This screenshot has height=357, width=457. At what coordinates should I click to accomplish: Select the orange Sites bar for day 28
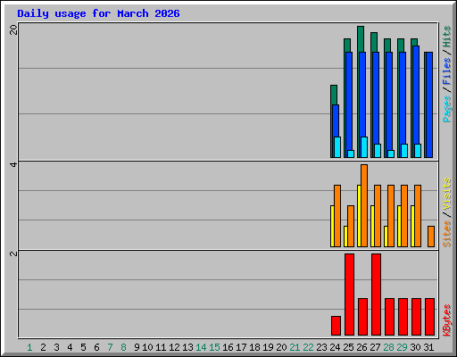[391, 216]
